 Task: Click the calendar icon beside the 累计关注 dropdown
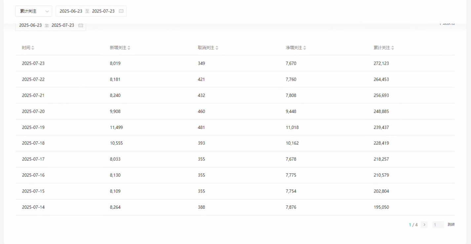pyautogui.click(x=121, y=11)
